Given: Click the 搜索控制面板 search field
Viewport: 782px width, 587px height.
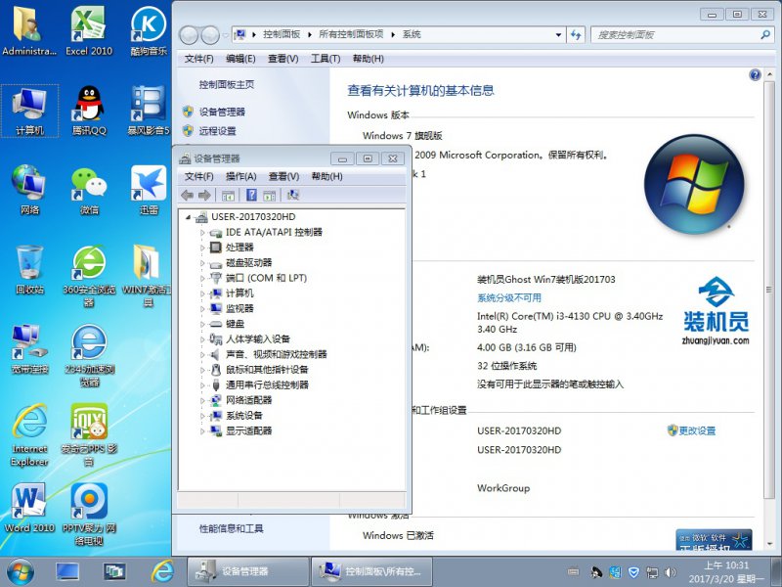Looking at the screenshot, I should click(x=681, y=35).
